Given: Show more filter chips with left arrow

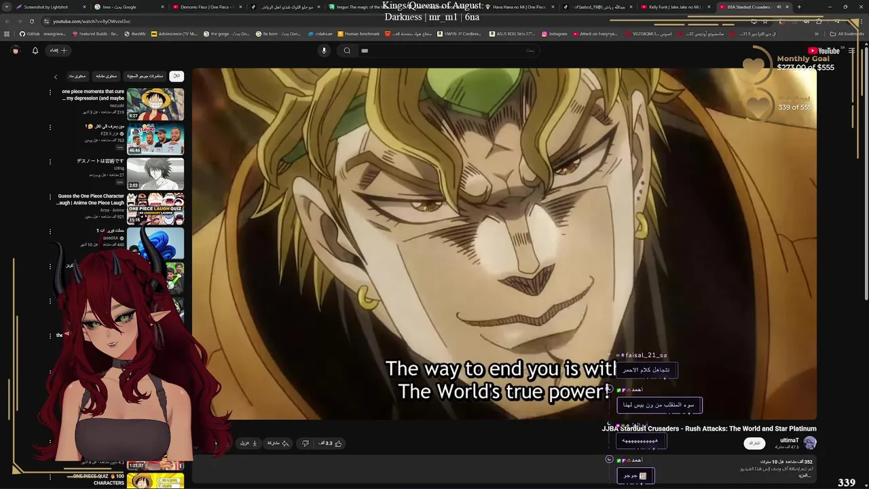Looking at the screenshot, I should click(56, 77).
